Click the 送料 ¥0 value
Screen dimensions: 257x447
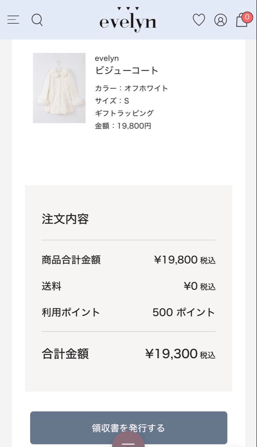[190, 286]
